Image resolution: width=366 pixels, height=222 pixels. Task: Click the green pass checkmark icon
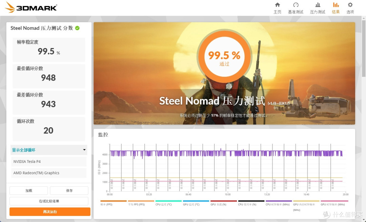pos(77,28)
